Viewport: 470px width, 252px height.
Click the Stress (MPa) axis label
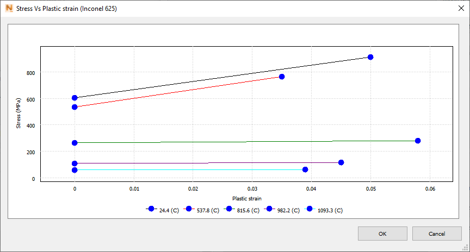click(x=18, y=114)
